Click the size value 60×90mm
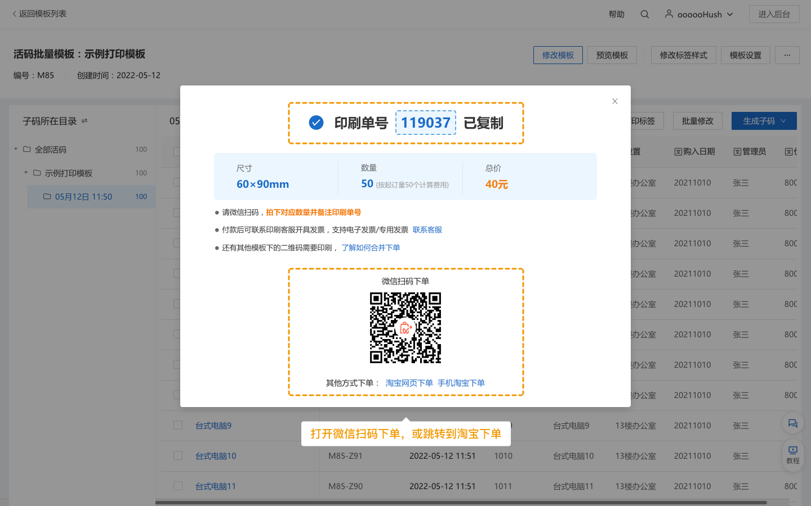811x506 pixels. (x=263, y=184)
